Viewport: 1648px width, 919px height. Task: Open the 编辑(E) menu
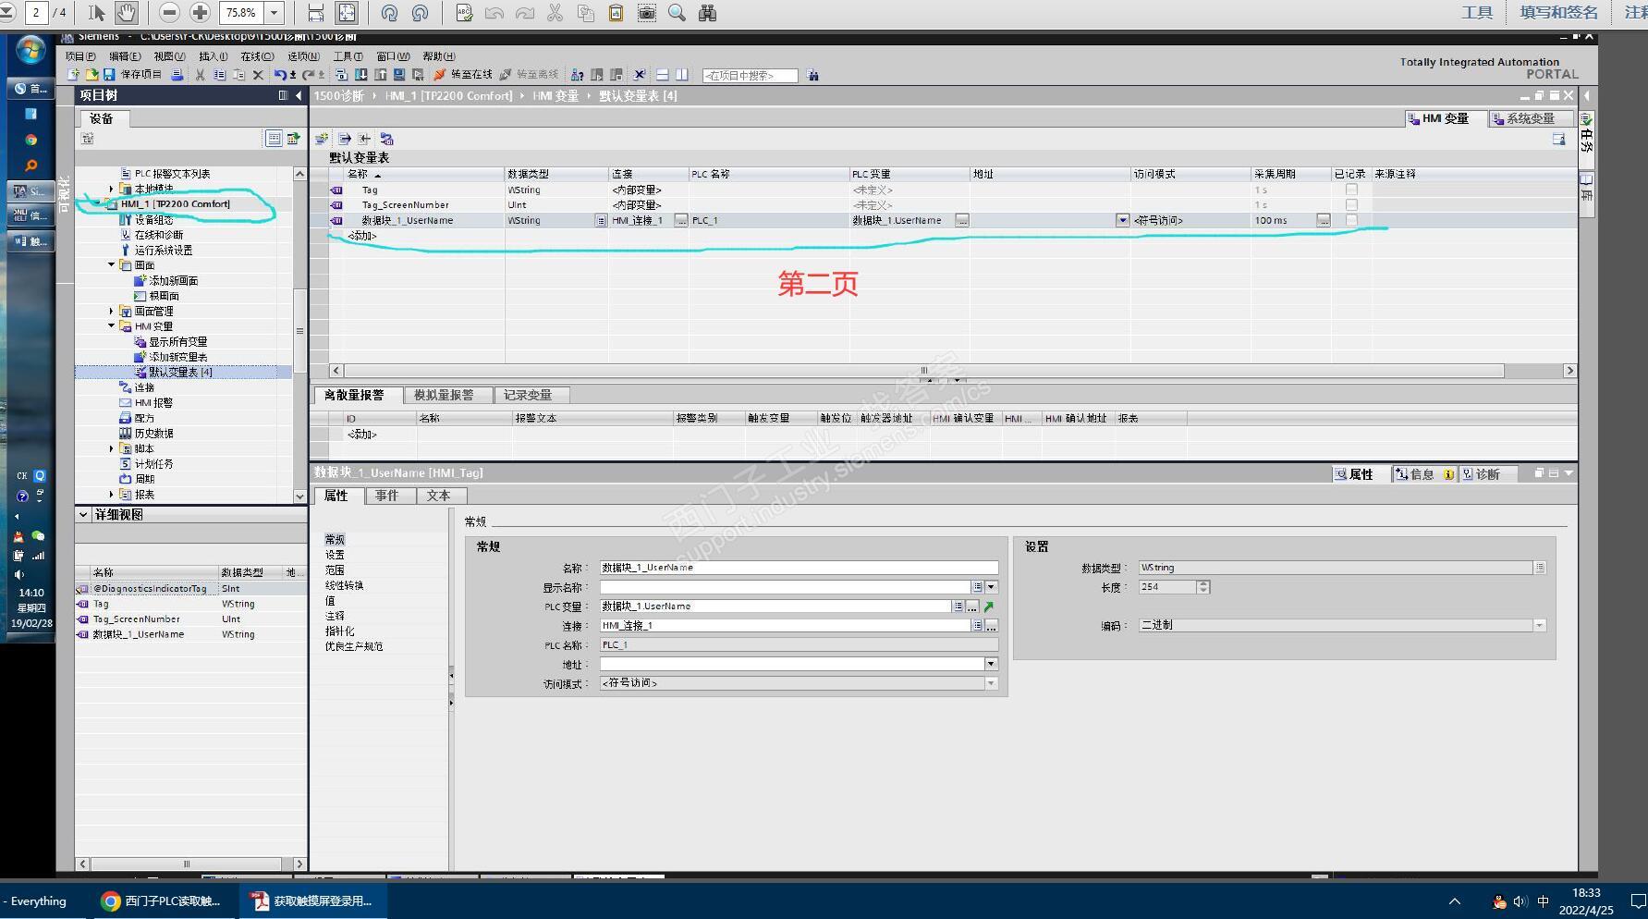pyautogui.click(x=125, y=56)
